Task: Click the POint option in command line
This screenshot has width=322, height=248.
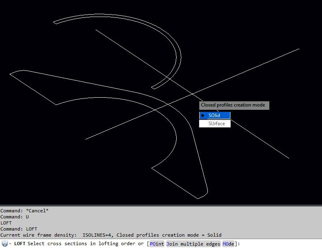Action: tap(157, 244)
